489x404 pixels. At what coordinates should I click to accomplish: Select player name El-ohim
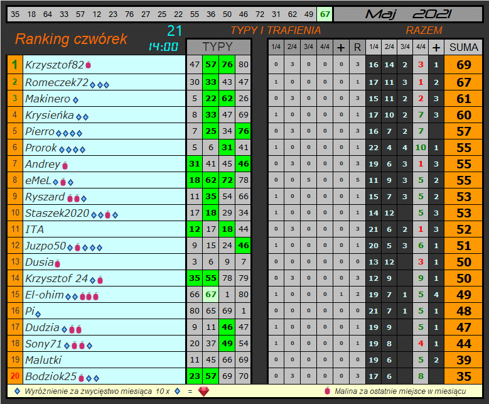pos(45,295)
